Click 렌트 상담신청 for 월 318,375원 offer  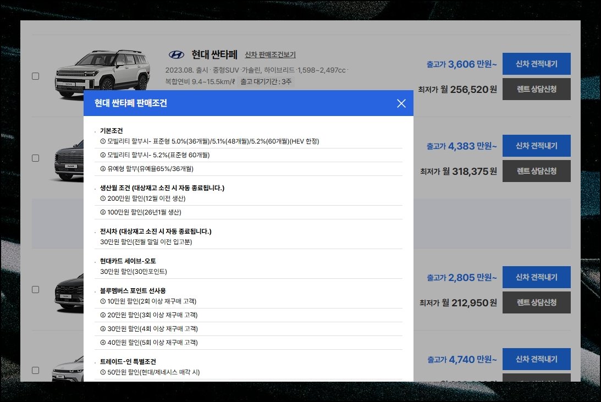pyautogui.click(x=536, y=171)
